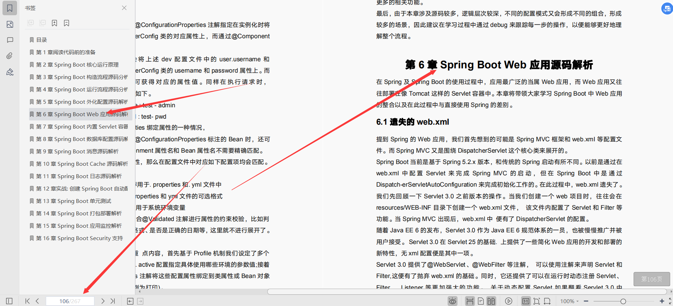Zoom in with plus button
The image size is (673, 306).
662,301
